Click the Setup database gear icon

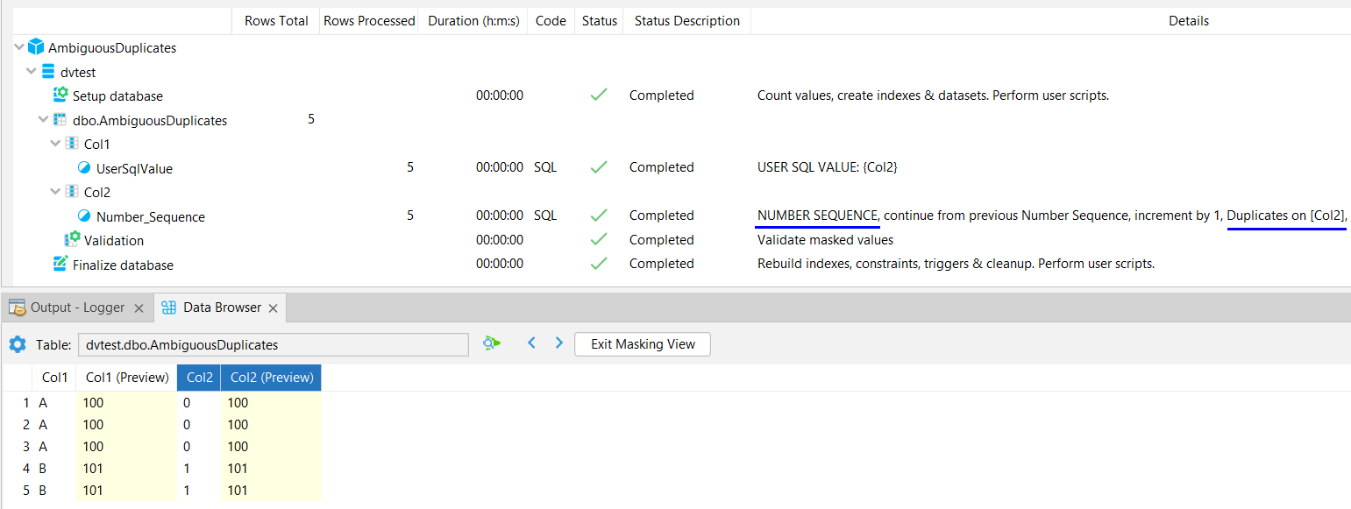coord(60,95)
